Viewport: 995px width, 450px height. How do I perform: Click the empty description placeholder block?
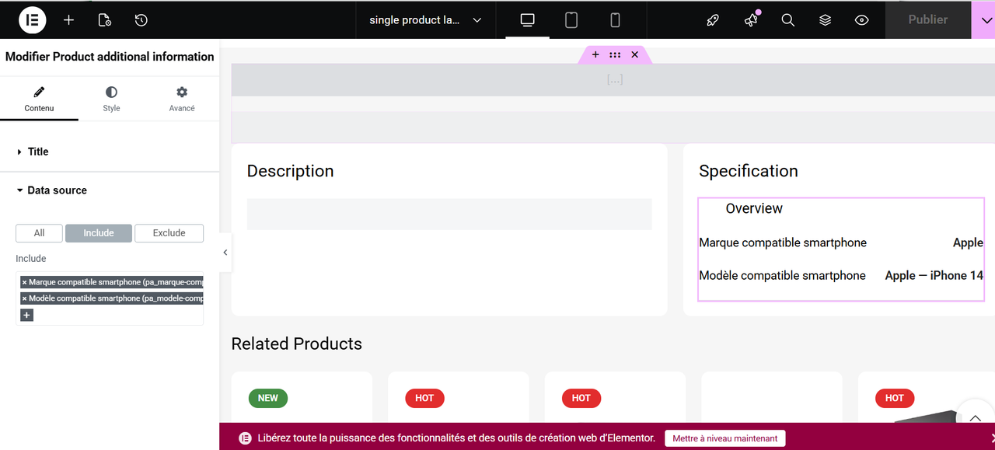449,215
